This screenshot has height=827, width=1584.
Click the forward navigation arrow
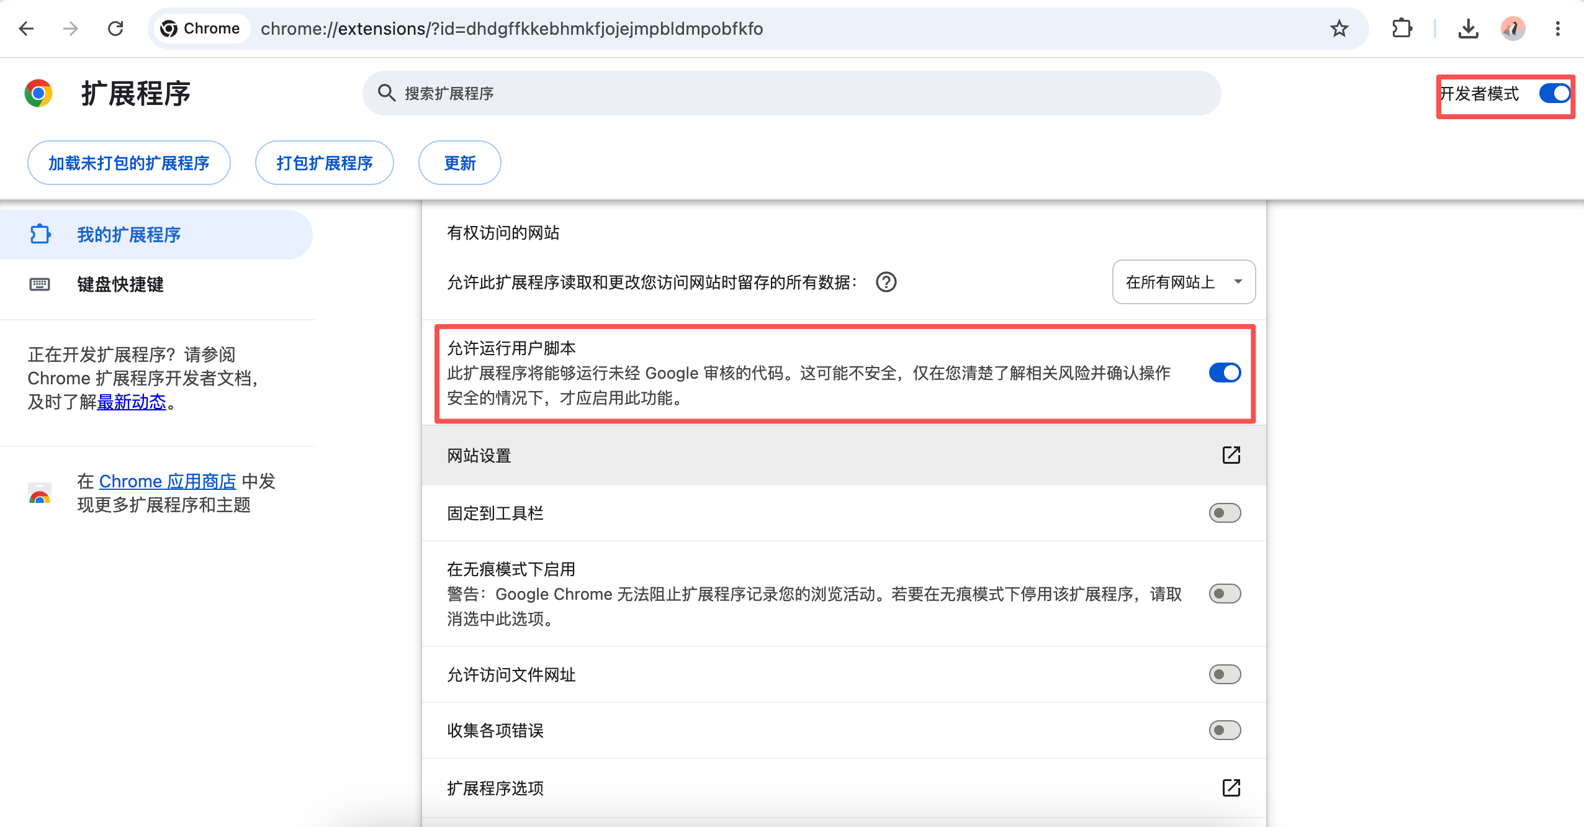pyautogui.click(x=71, y=29)
